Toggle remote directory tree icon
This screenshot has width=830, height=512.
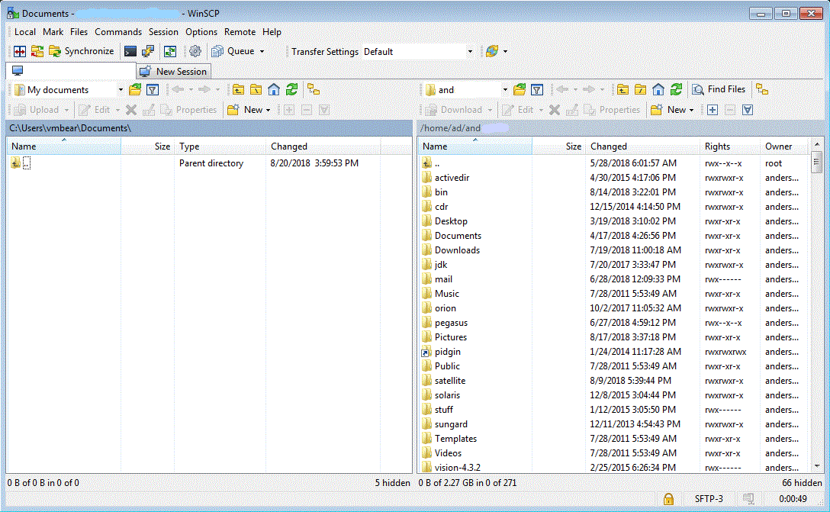coord(762,89)
